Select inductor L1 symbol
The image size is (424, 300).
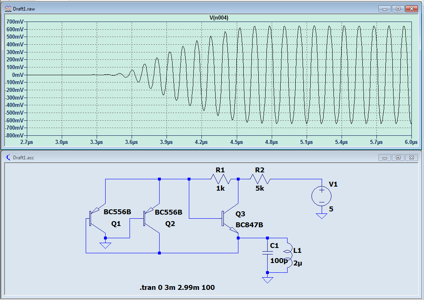(x=288, y=255)
